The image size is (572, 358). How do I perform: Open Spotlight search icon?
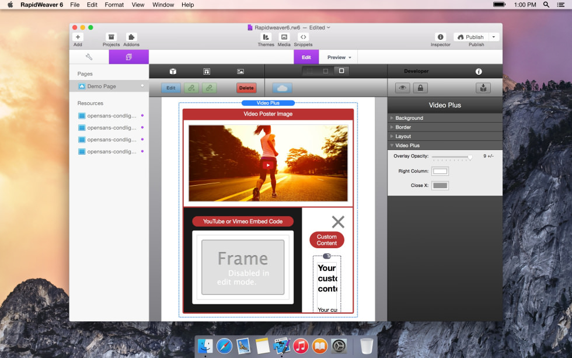(546, 5)
